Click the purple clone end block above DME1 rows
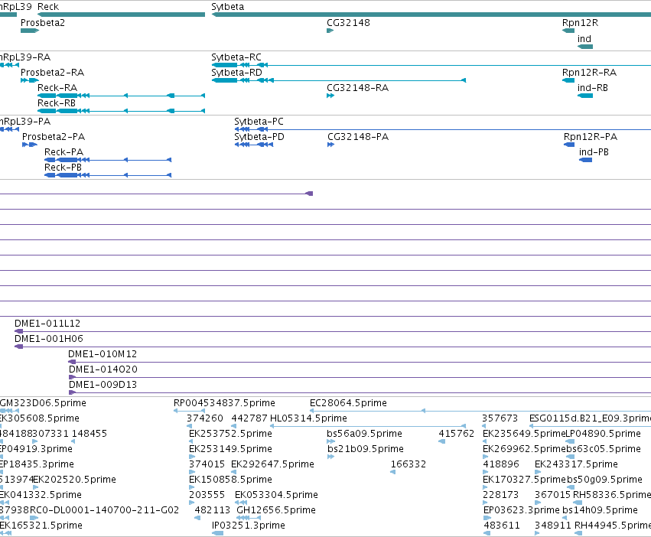651x537 pixels. pyautogui.click(x=309, y=194)
